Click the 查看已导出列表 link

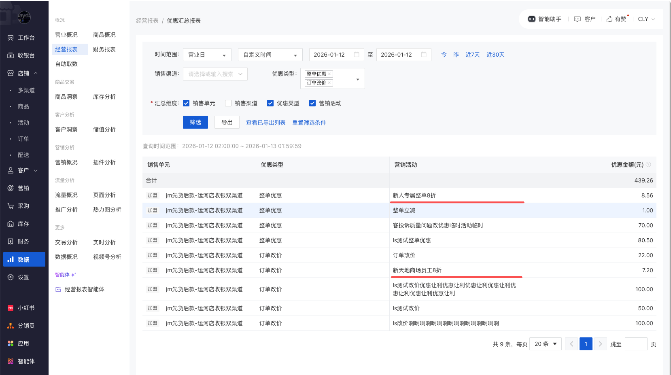(265, 123)
